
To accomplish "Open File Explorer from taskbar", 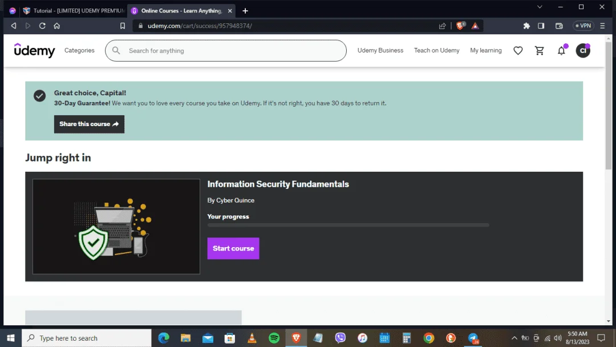I will (x=185, y=338).
